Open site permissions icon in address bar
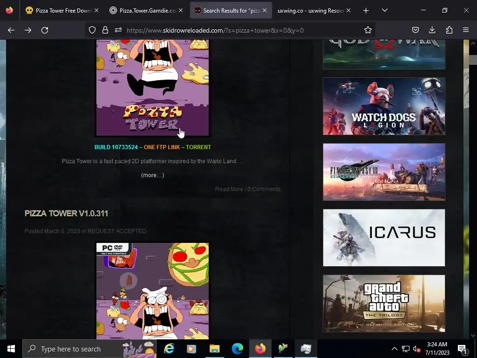Image resolution: width=477 pixels, height=358 pixels. (x=118, y=30)
